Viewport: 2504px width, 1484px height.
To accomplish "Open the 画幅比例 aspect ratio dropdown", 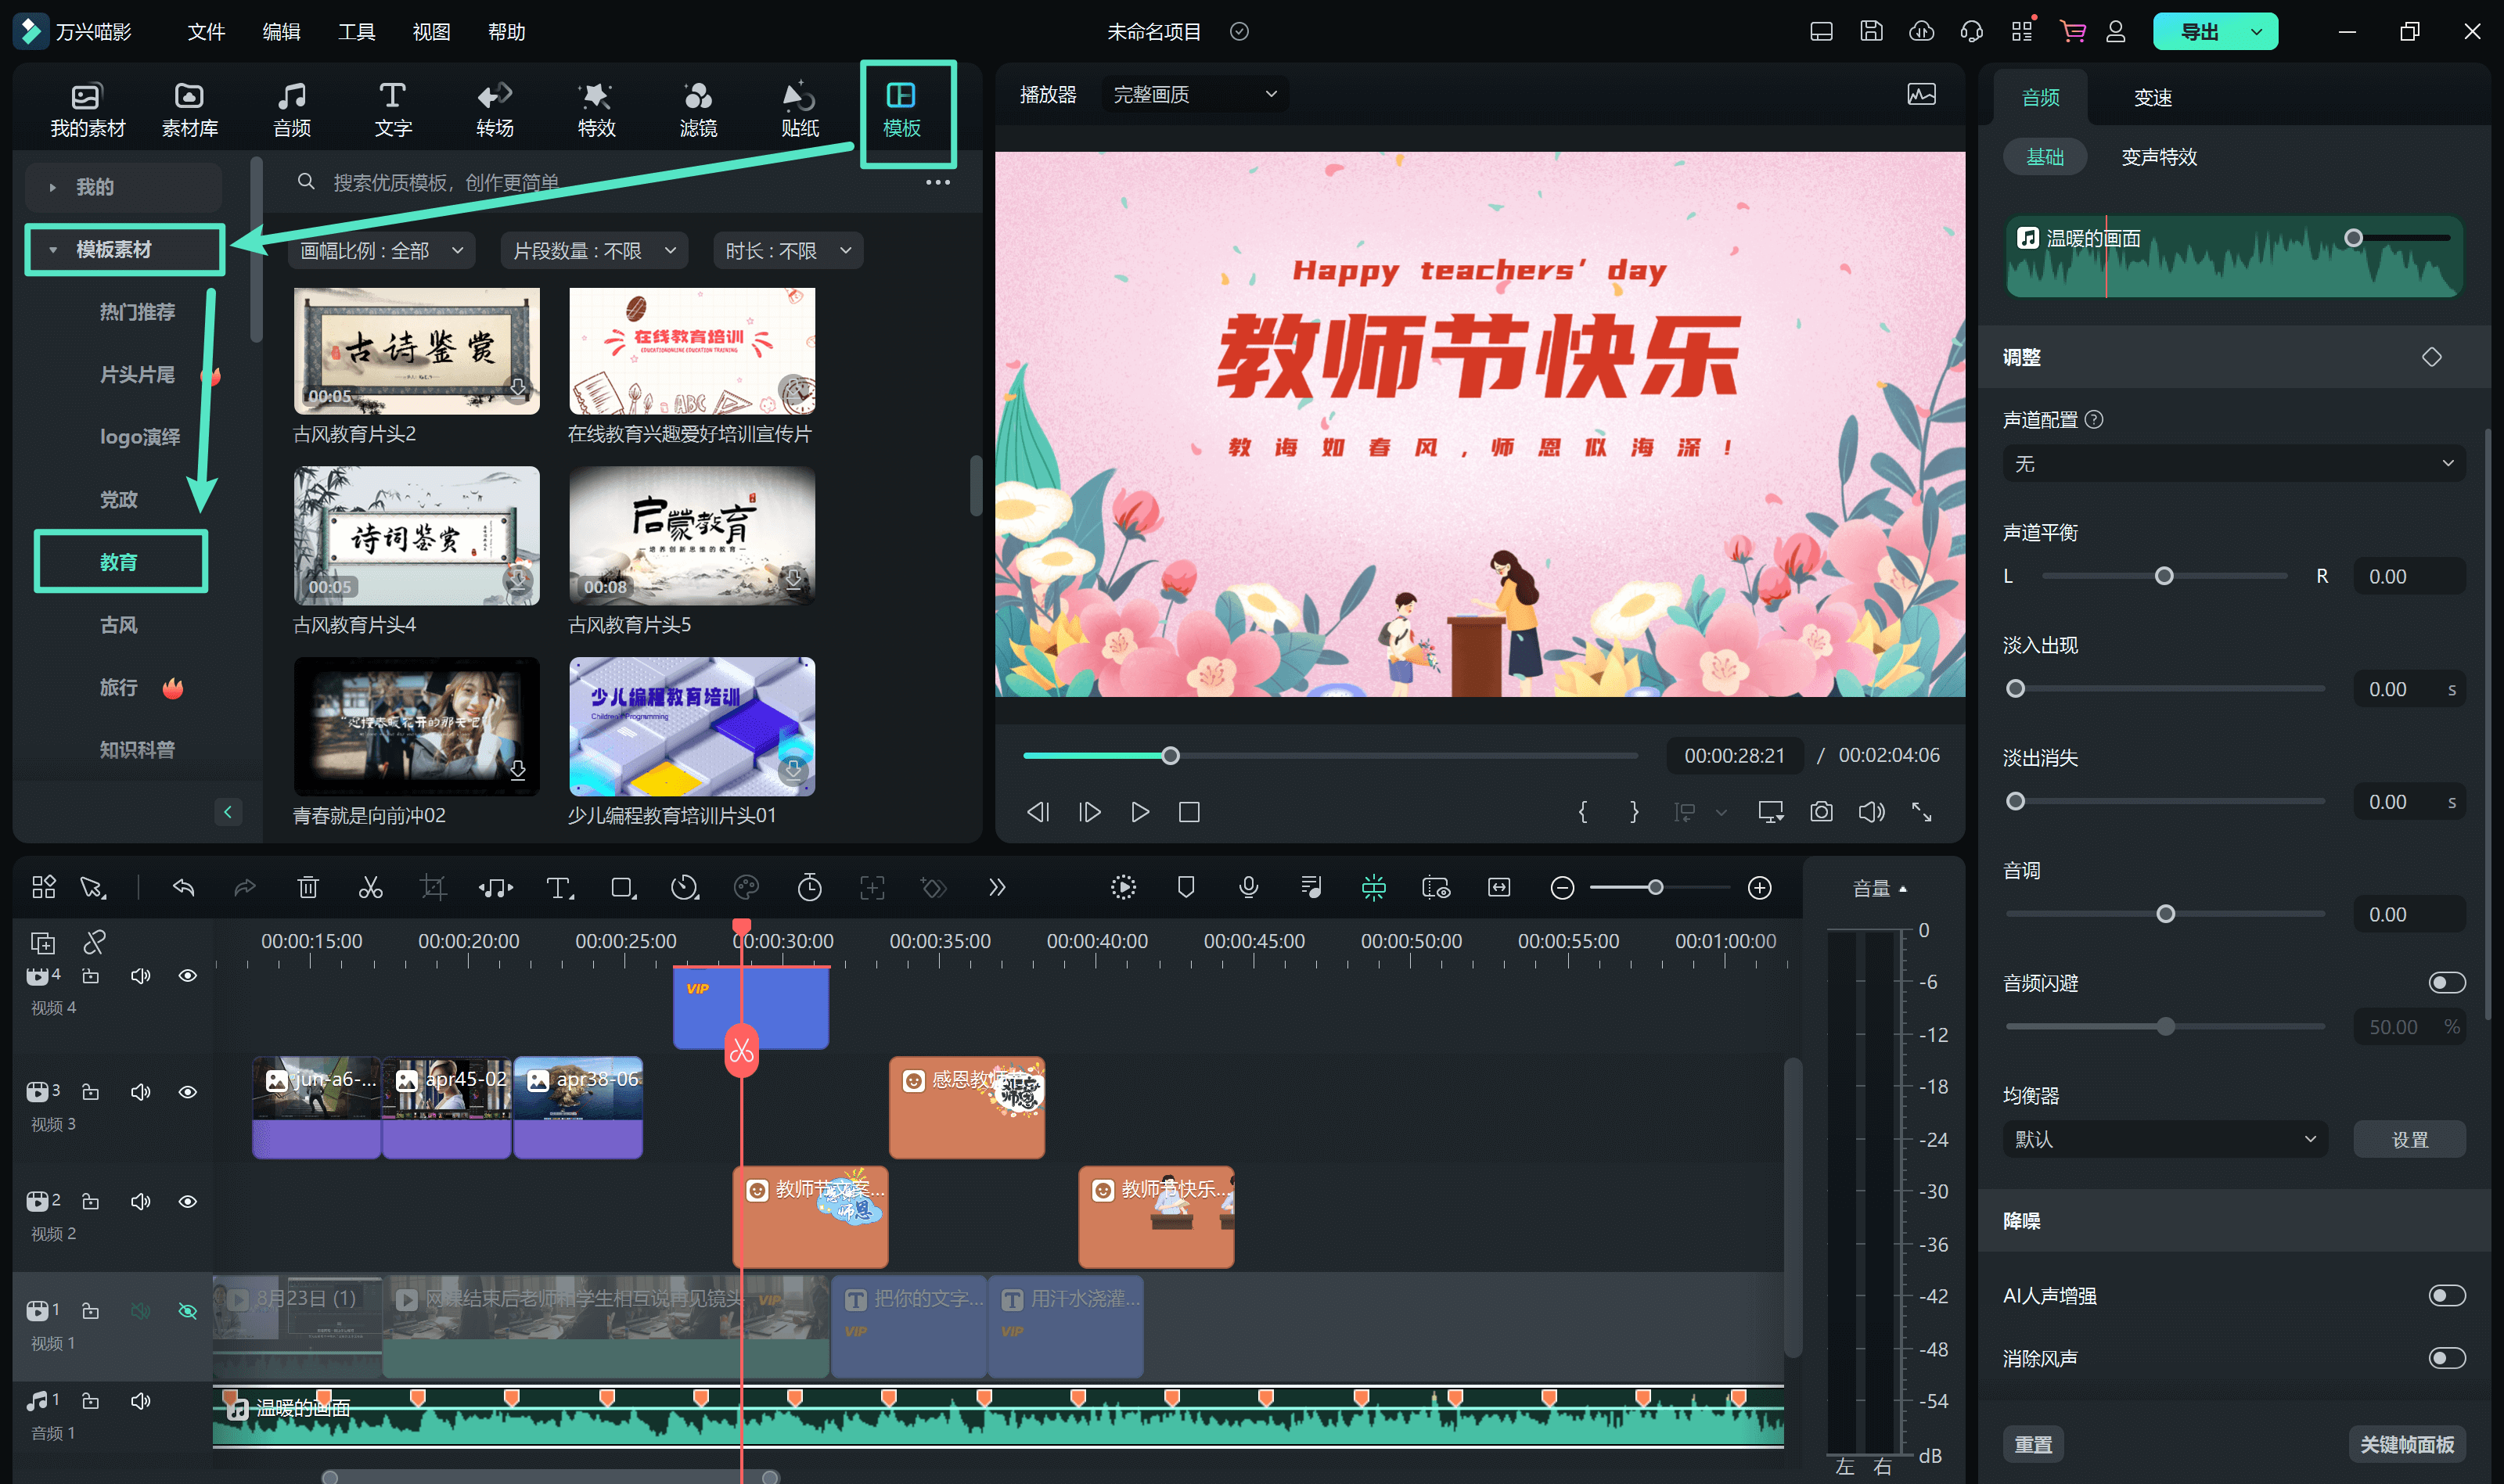I will pyautogui.click(x=380, y=250).
